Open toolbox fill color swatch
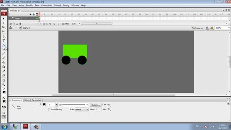 point(4,101)
